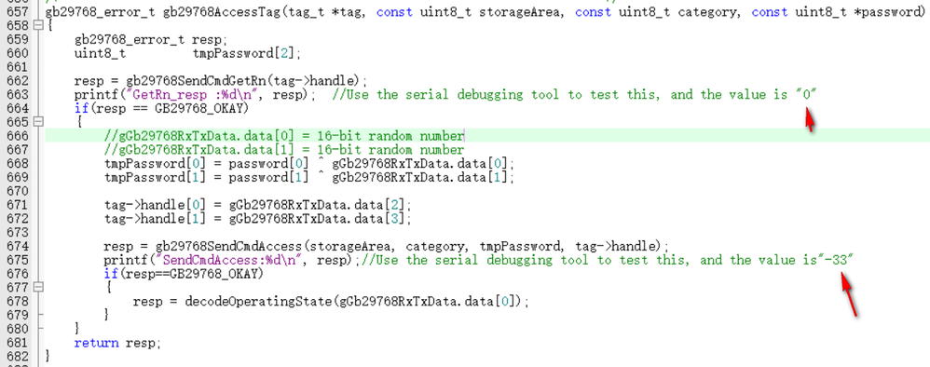Screen dimensions: 930x367
Task: Click 'tag->handle[1]' assignment on line 672
Action: [257, 219]
